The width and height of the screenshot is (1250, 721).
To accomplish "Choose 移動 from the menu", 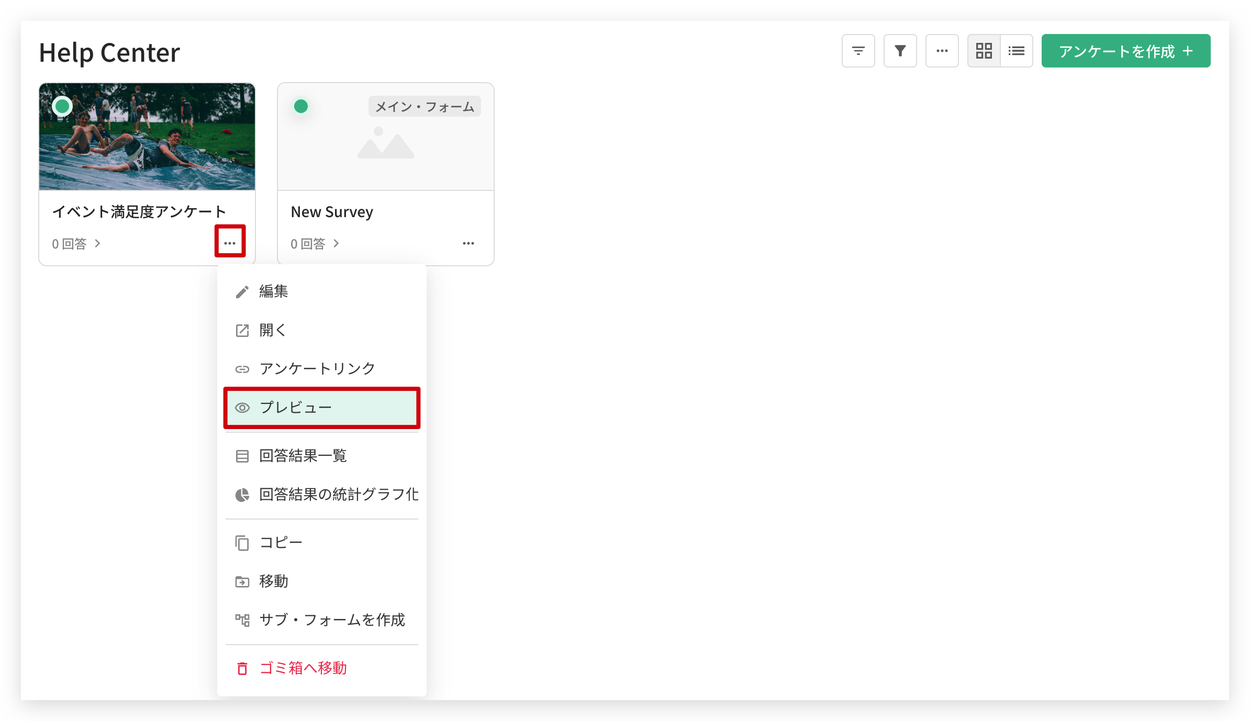I will [x=322, y=581].
